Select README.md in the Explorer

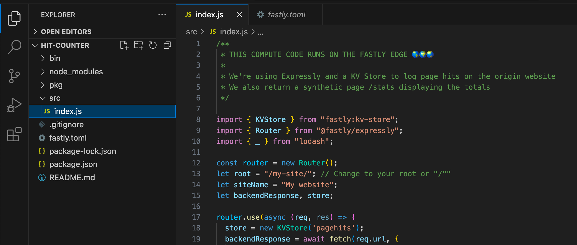[72, 177]
